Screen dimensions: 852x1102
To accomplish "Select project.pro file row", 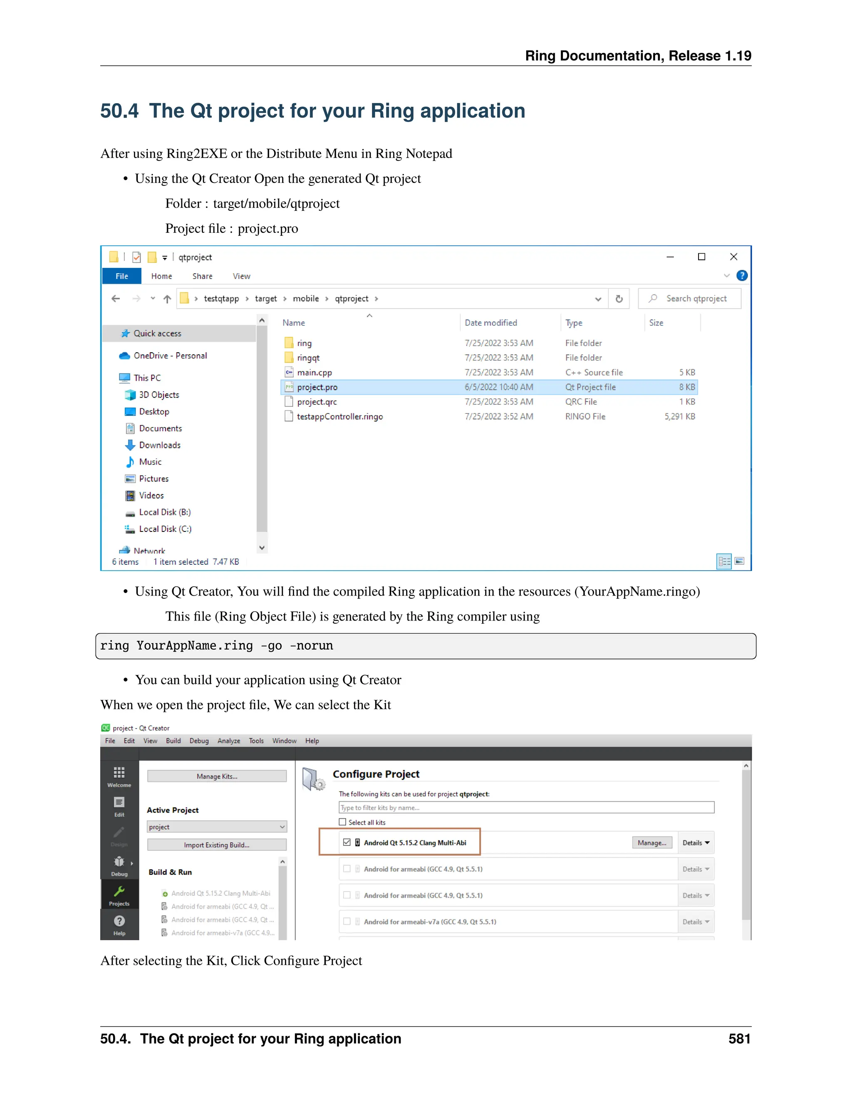I will 488,387.
